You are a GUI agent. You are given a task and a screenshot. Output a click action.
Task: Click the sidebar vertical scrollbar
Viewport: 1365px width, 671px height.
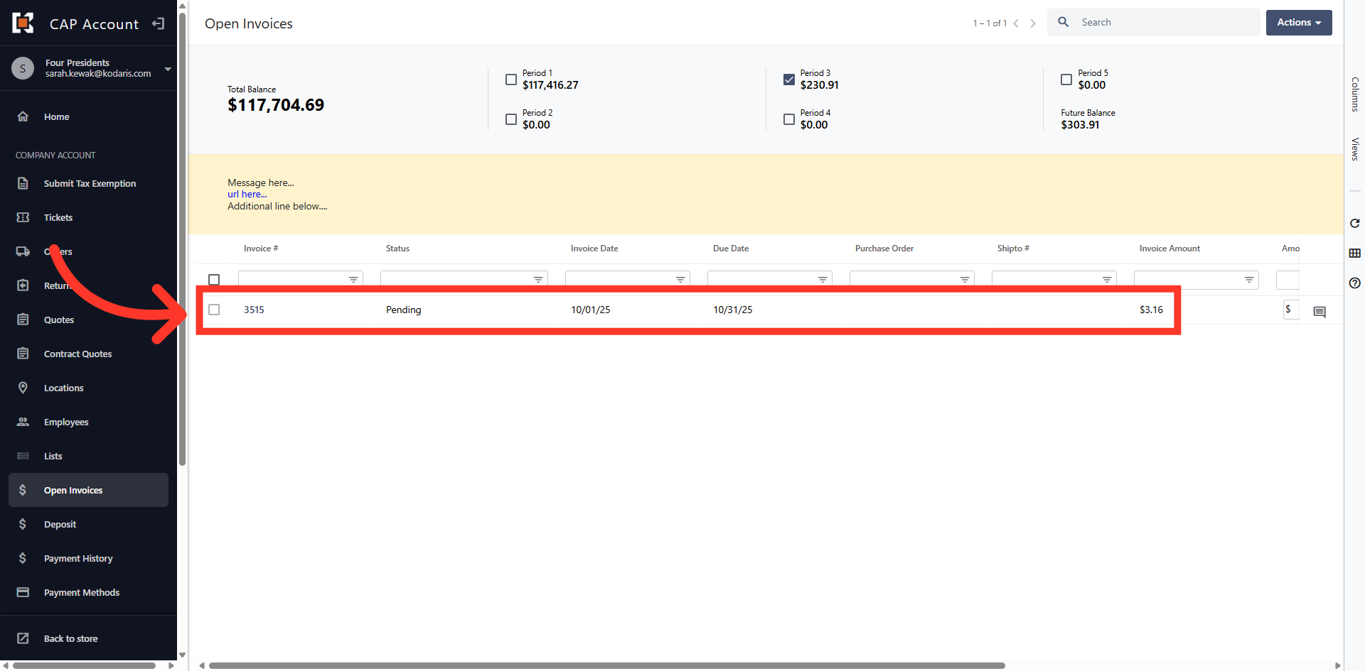click(183, 239)
